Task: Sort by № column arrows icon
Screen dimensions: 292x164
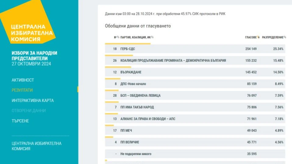Action: (118, 37)
